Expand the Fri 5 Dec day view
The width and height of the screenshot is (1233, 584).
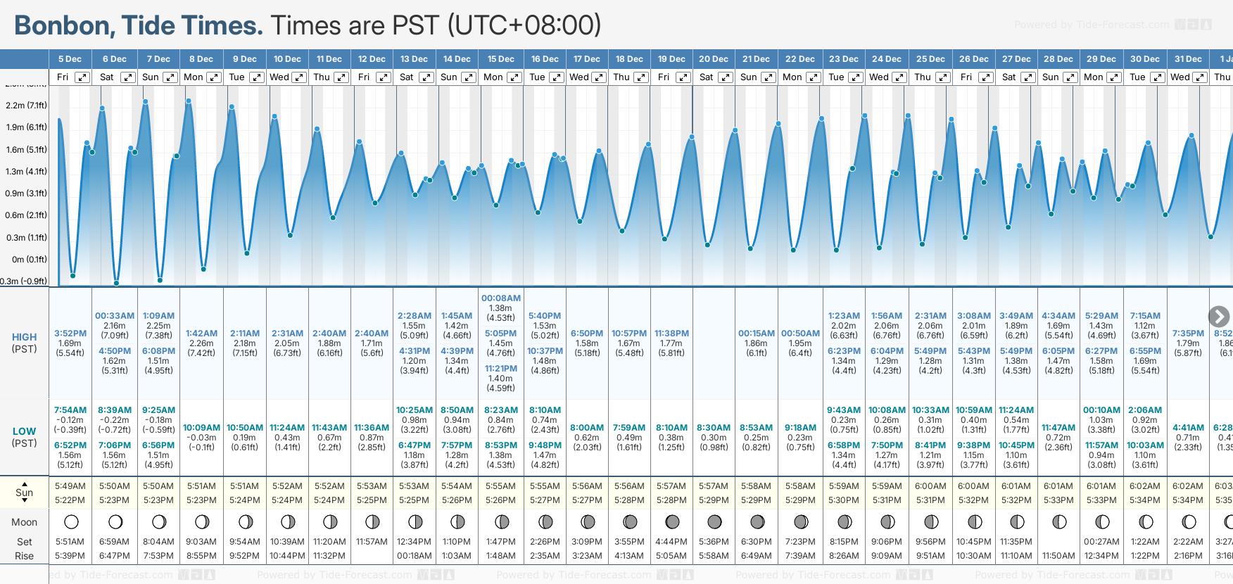tap(82, 77)
